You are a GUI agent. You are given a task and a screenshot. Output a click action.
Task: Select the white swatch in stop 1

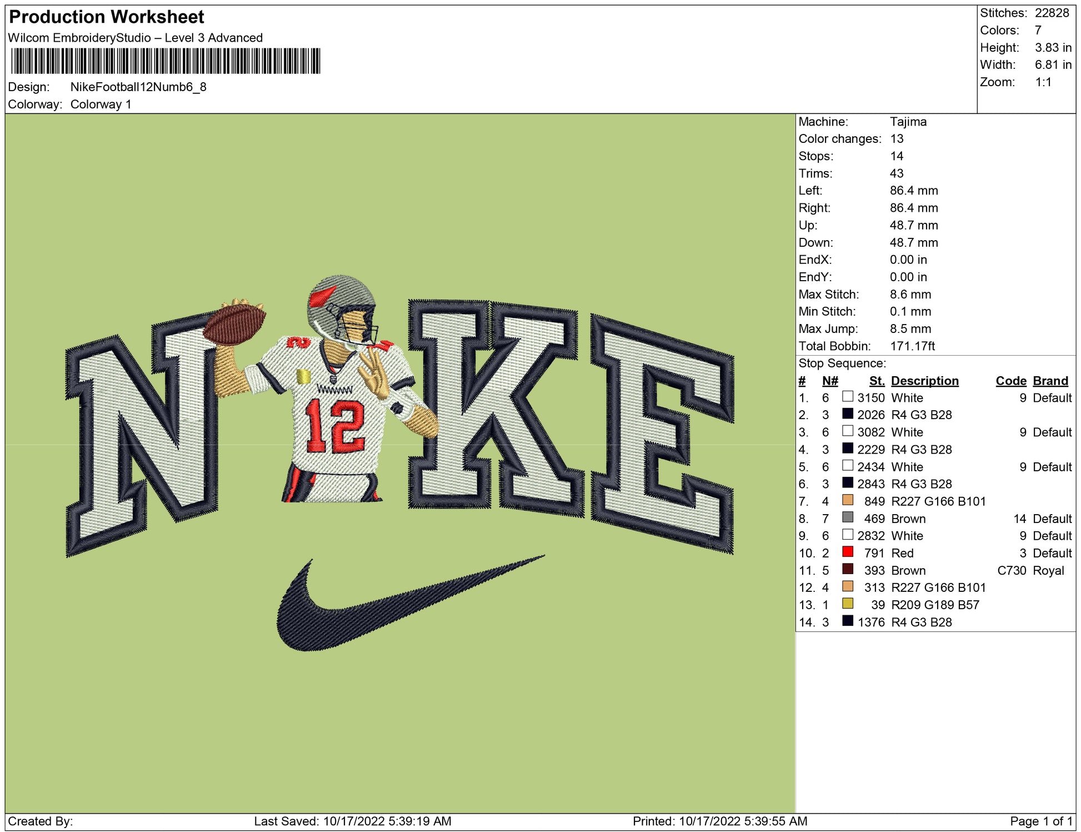(x=847, y=397)
